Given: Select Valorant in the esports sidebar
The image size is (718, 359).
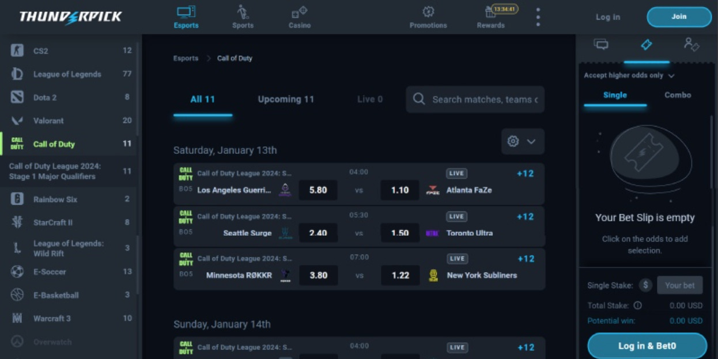Looking at the screenshot, I should click(48, 121).
